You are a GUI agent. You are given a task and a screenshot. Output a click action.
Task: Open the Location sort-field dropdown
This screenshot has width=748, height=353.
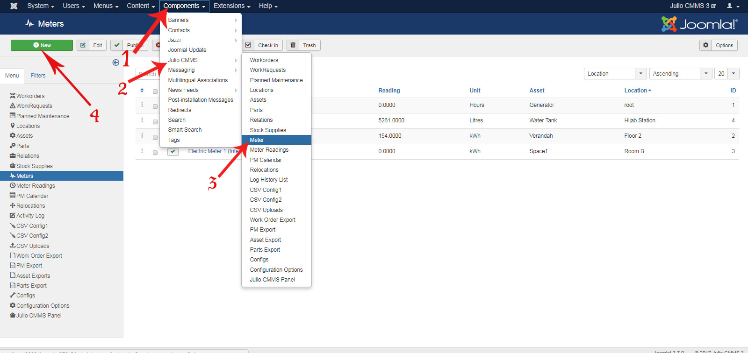point(615,74)
